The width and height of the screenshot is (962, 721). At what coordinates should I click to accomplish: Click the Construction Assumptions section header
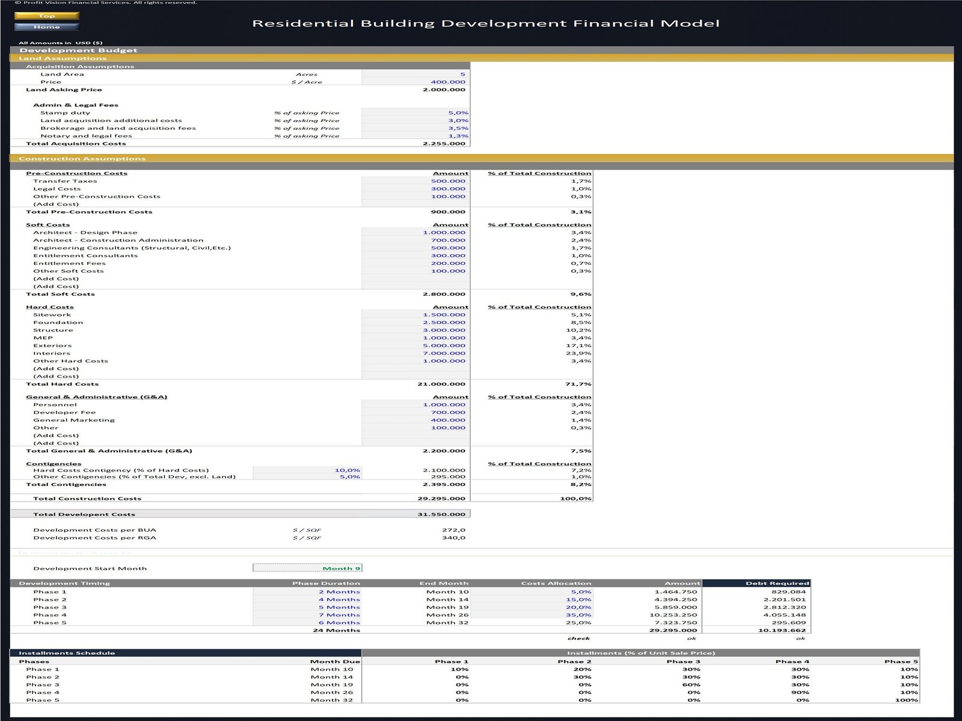coord(82,159)
